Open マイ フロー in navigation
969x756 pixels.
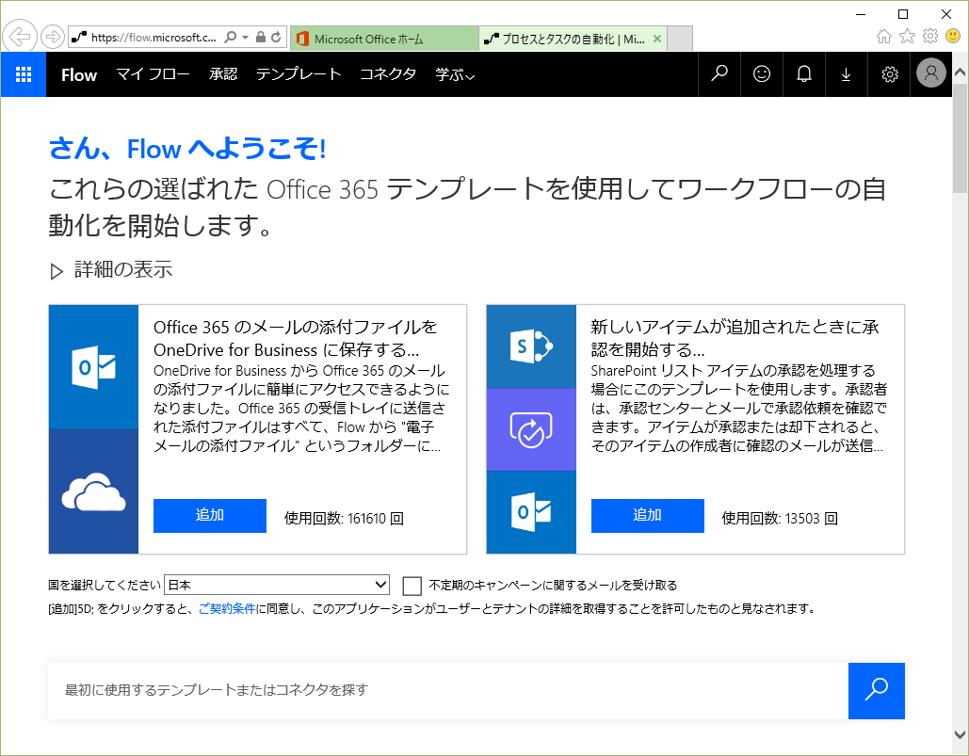click(153, 74)
